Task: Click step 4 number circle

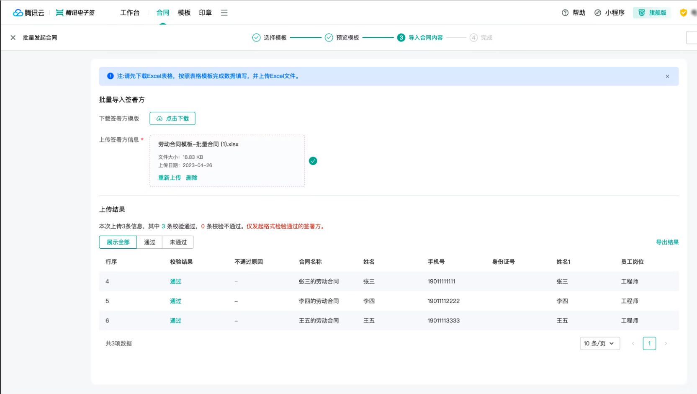Action: click(x=473, y=38)
